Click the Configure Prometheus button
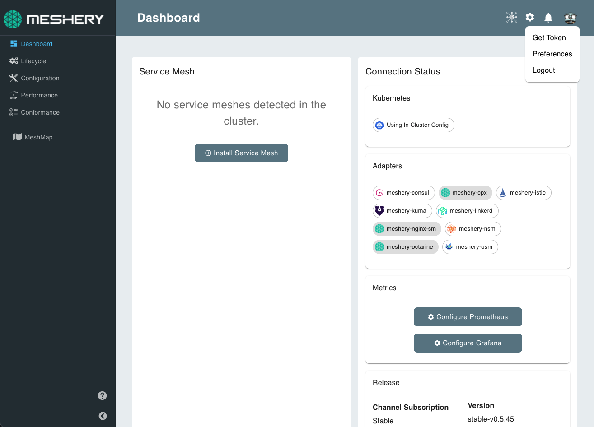 point(468,317)
